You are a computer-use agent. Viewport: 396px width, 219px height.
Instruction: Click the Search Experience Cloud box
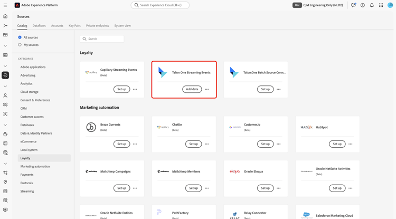coord(160,5)
